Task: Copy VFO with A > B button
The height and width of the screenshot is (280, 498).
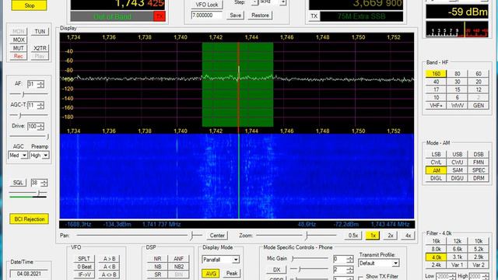Action: (109, 259)
